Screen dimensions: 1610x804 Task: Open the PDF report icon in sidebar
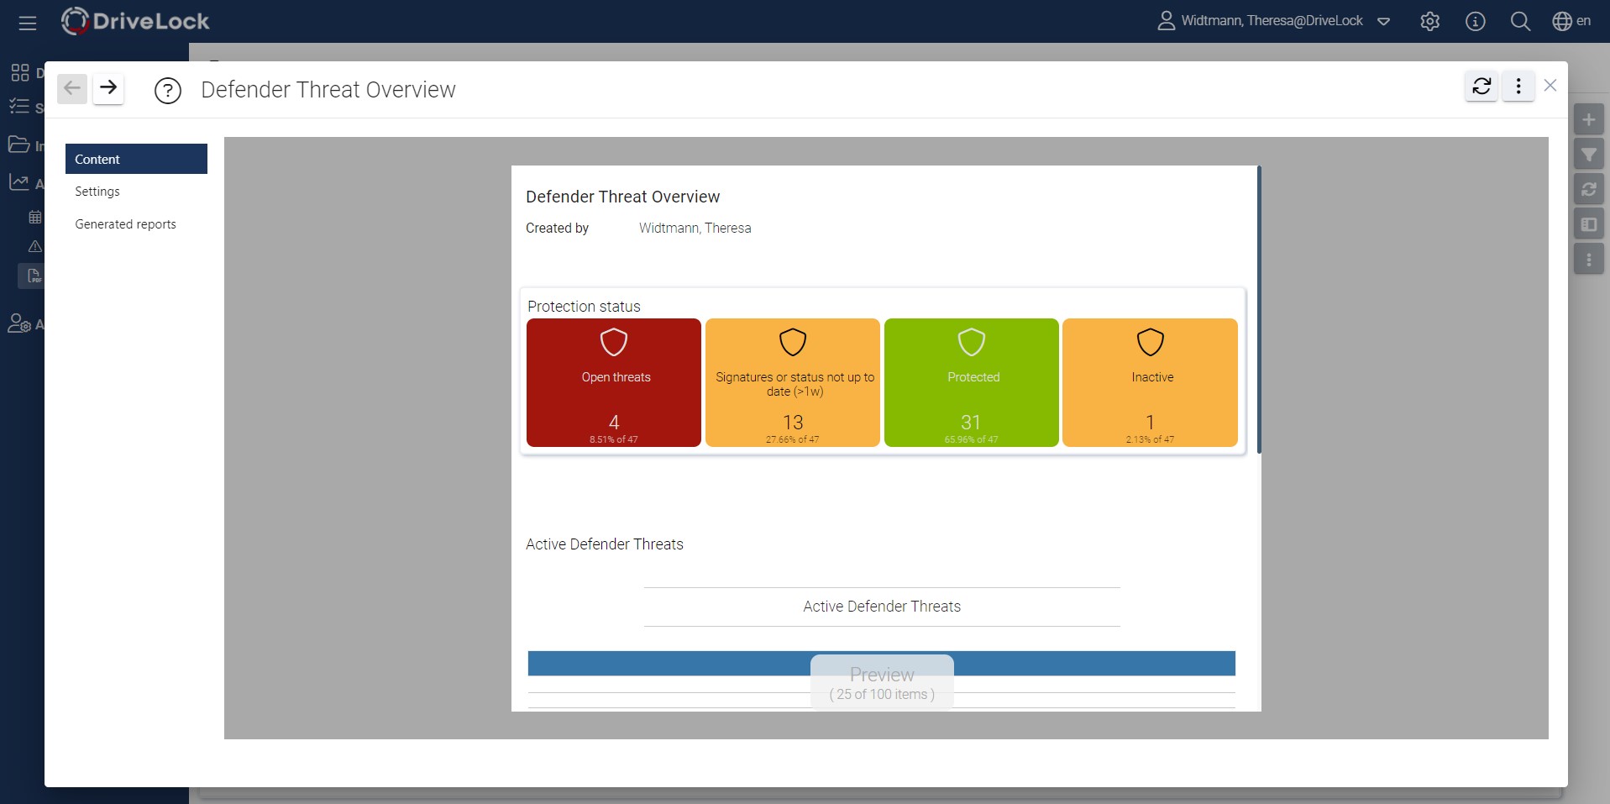34,276
